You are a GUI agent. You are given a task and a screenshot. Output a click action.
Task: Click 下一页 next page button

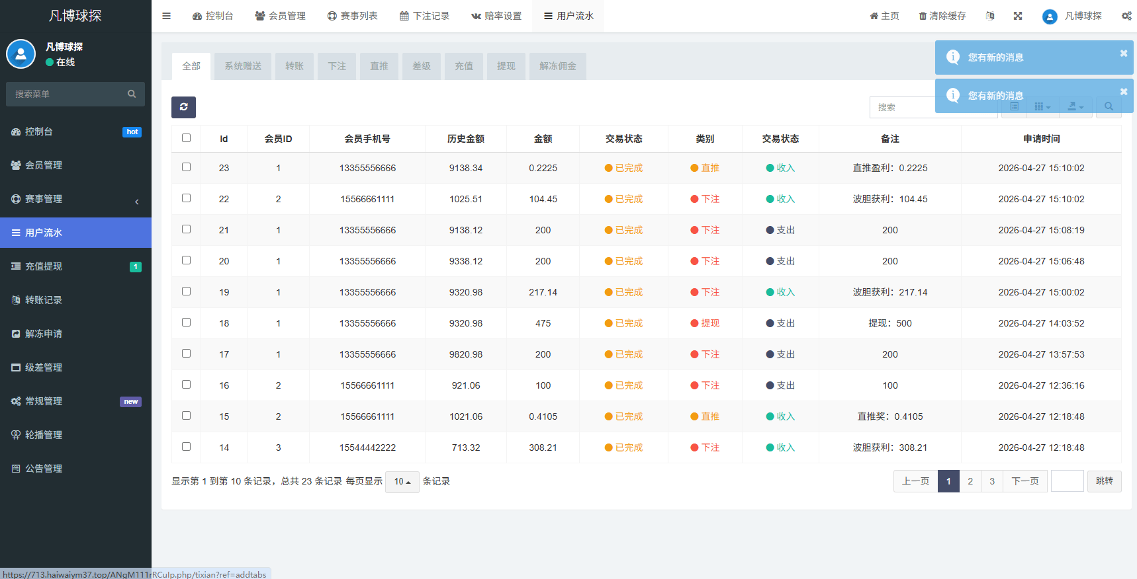[1025, 481]
